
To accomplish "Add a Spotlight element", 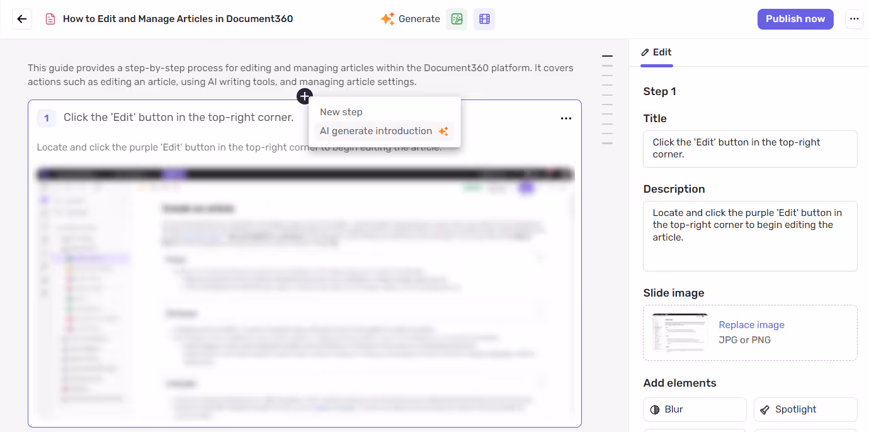I will pyautogui.click(x=805, y=409).
